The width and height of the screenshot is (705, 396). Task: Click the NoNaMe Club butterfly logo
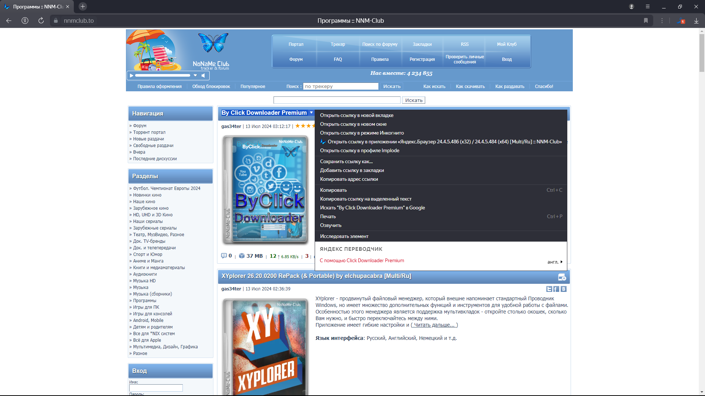click(213, 43)
